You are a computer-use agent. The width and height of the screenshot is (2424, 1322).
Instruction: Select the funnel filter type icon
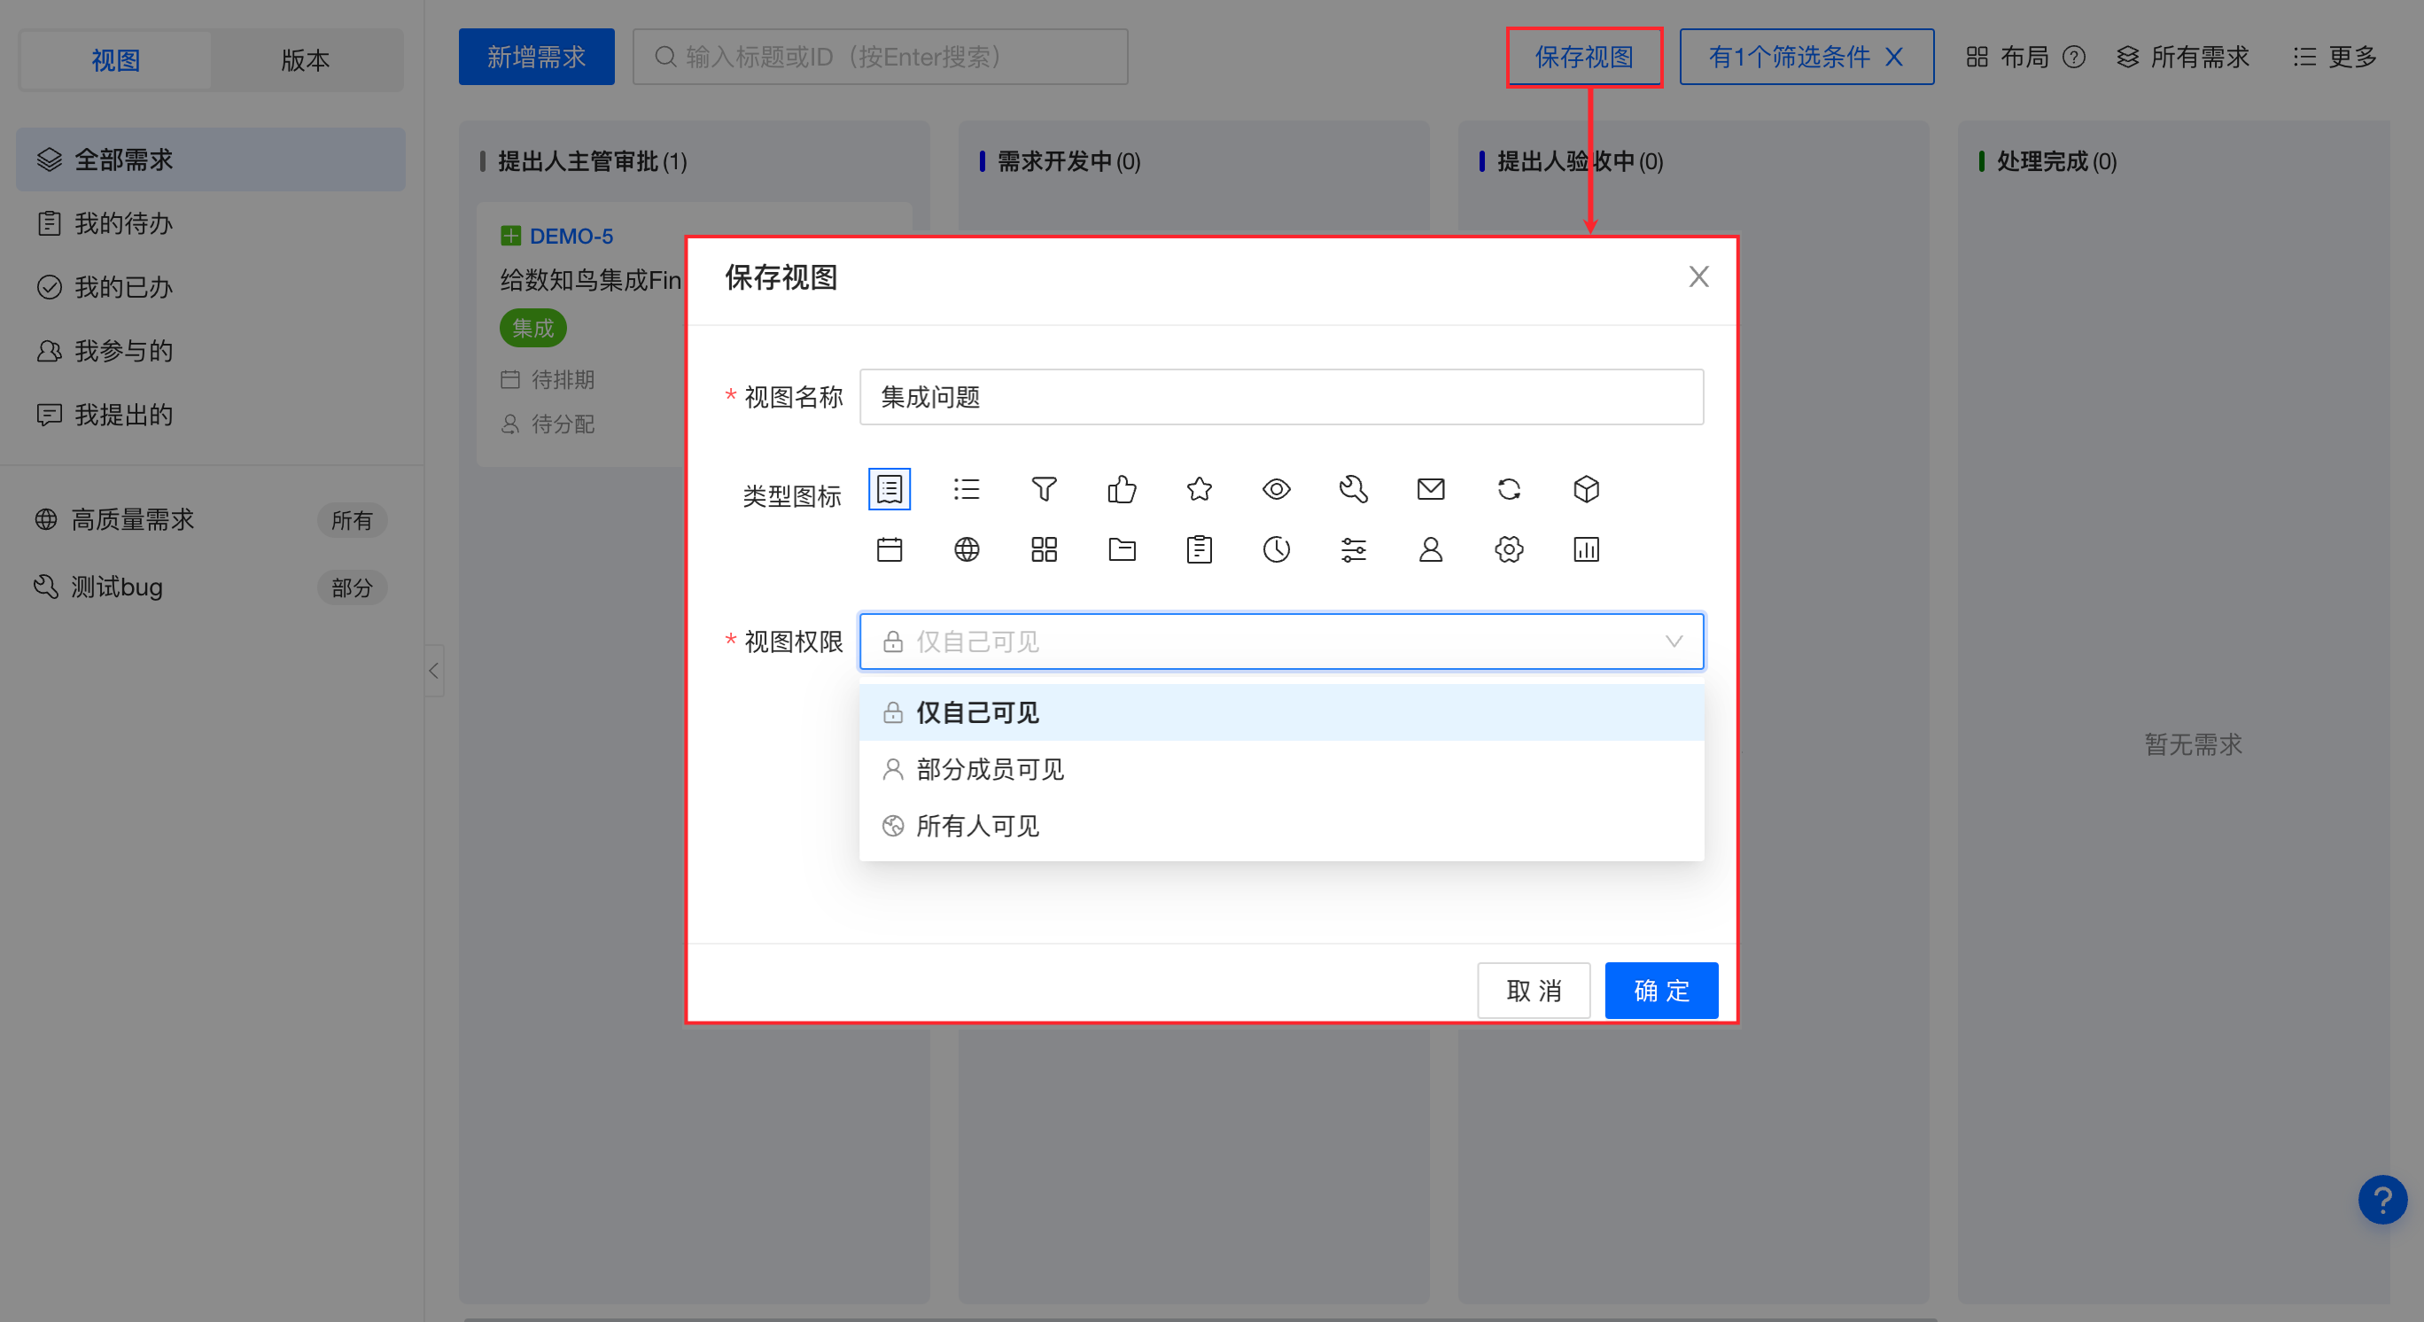pos(1044,489)
